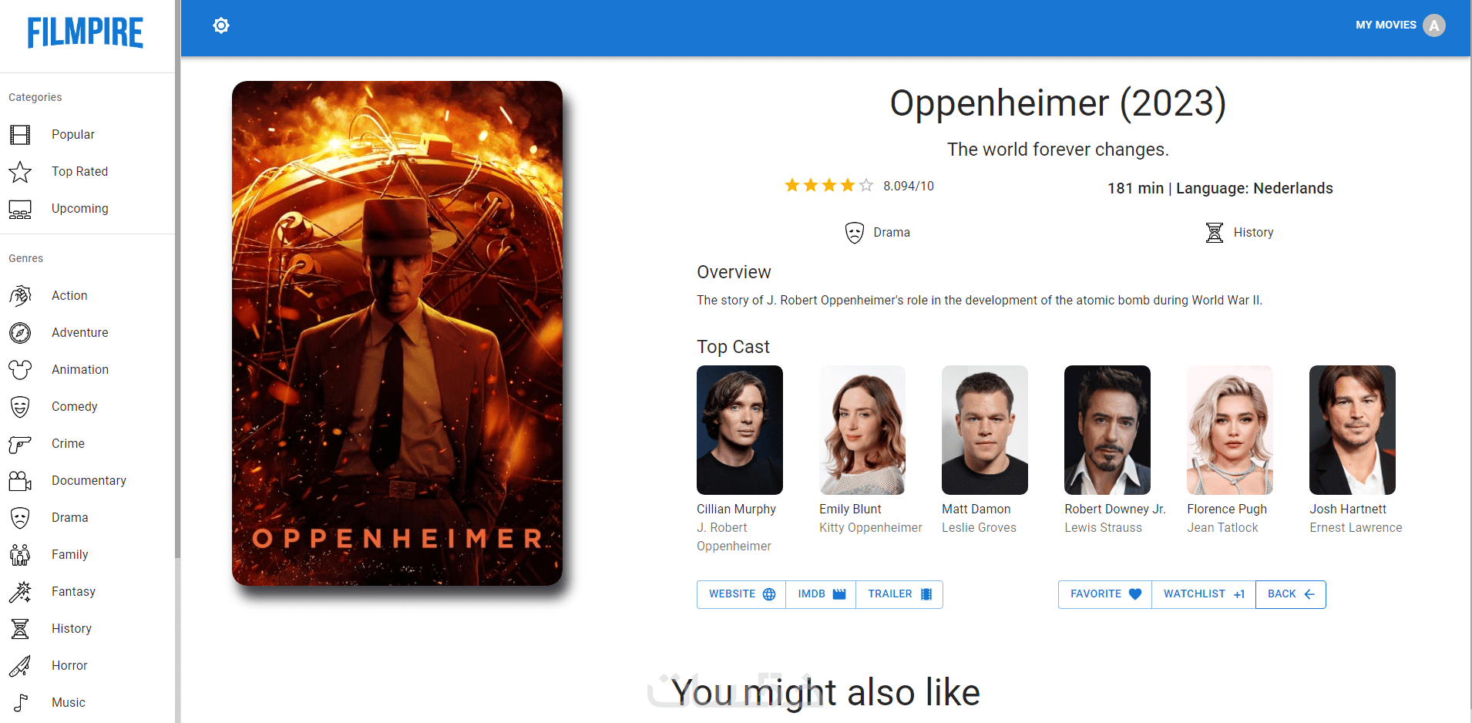This screenshot has width=1472, height=723.
Task: Toggle dark mode with the brightness icon
Action: [x=221, y=25]
